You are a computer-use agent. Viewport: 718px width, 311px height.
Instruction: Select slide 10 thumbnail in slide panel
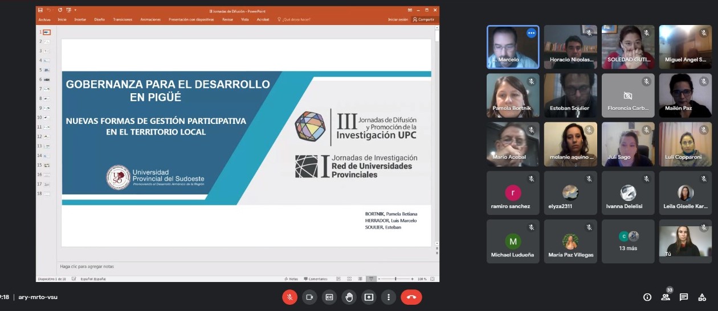[x=47, y=117]
